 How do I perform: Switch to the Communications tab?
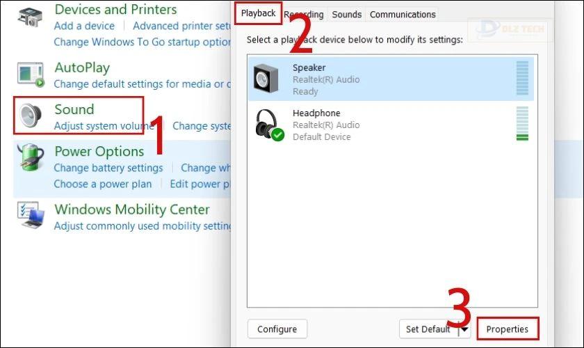click(x=403, y=15)
